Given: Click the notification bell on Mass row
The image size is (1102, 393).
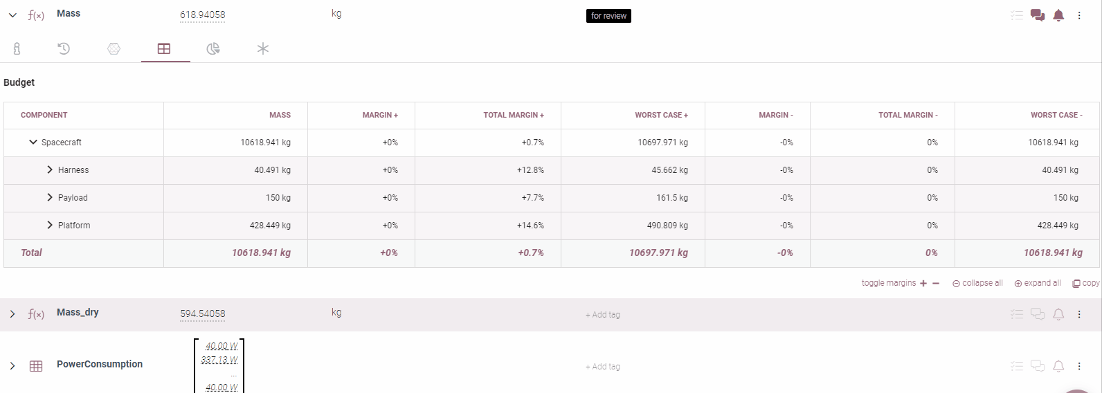Looking at the screenshot, I should tap(1058, 15).
